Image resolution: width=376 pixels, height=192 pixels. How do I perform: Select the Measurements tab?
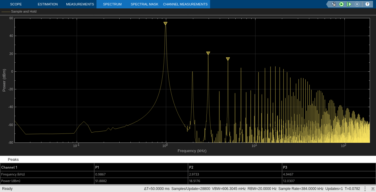pos(80,4)
